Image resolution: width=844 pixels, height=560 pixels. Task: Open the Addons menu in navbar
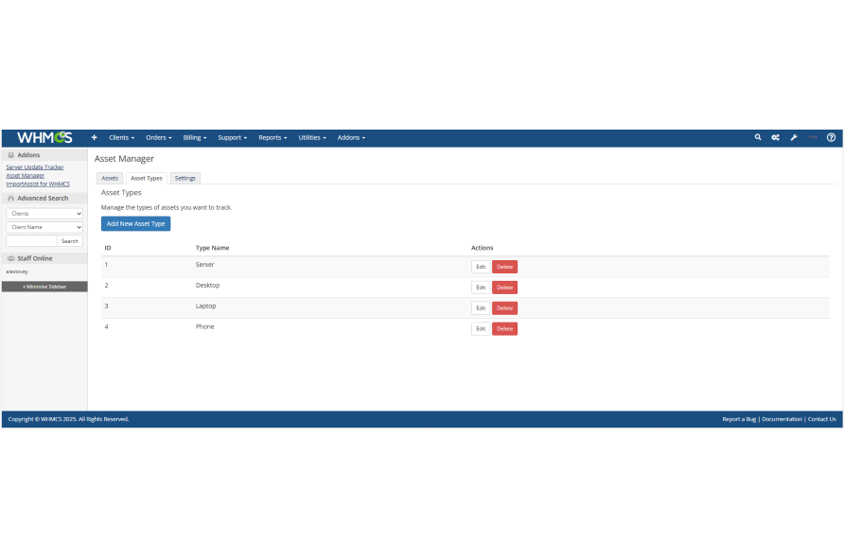coord(351,138)
